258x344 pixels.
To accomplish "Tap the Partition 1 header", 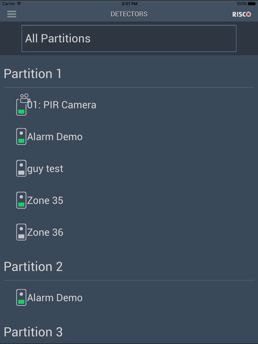I will tap(33, 74).
